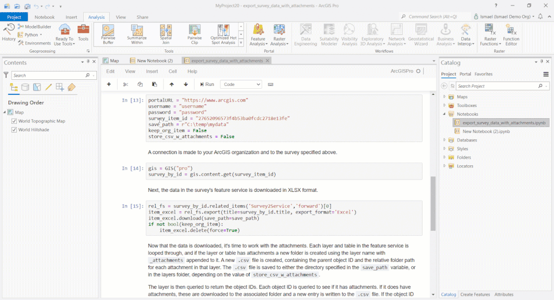This screenshot has width=554, height=300.
Task: Toggle World Topographic Map layer visibility
Action: point(14,121)
